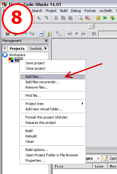Image resolution: width=117 pixels, height=174 pixels.
Task: Select the Workspace tree node
Action: [17, 55]
